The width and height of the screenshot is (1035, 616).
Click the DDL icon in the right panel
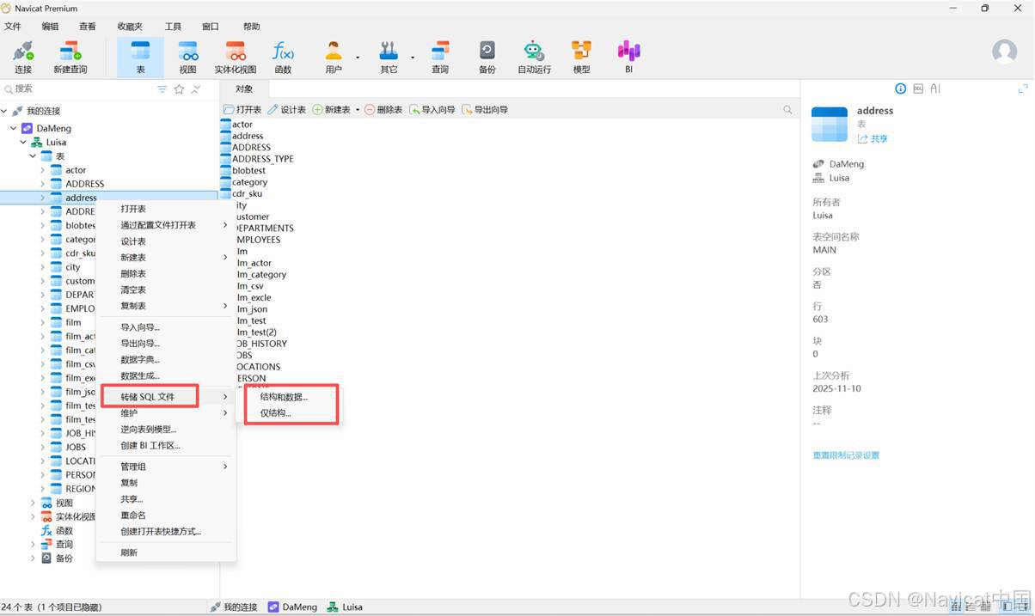(918, 88)
